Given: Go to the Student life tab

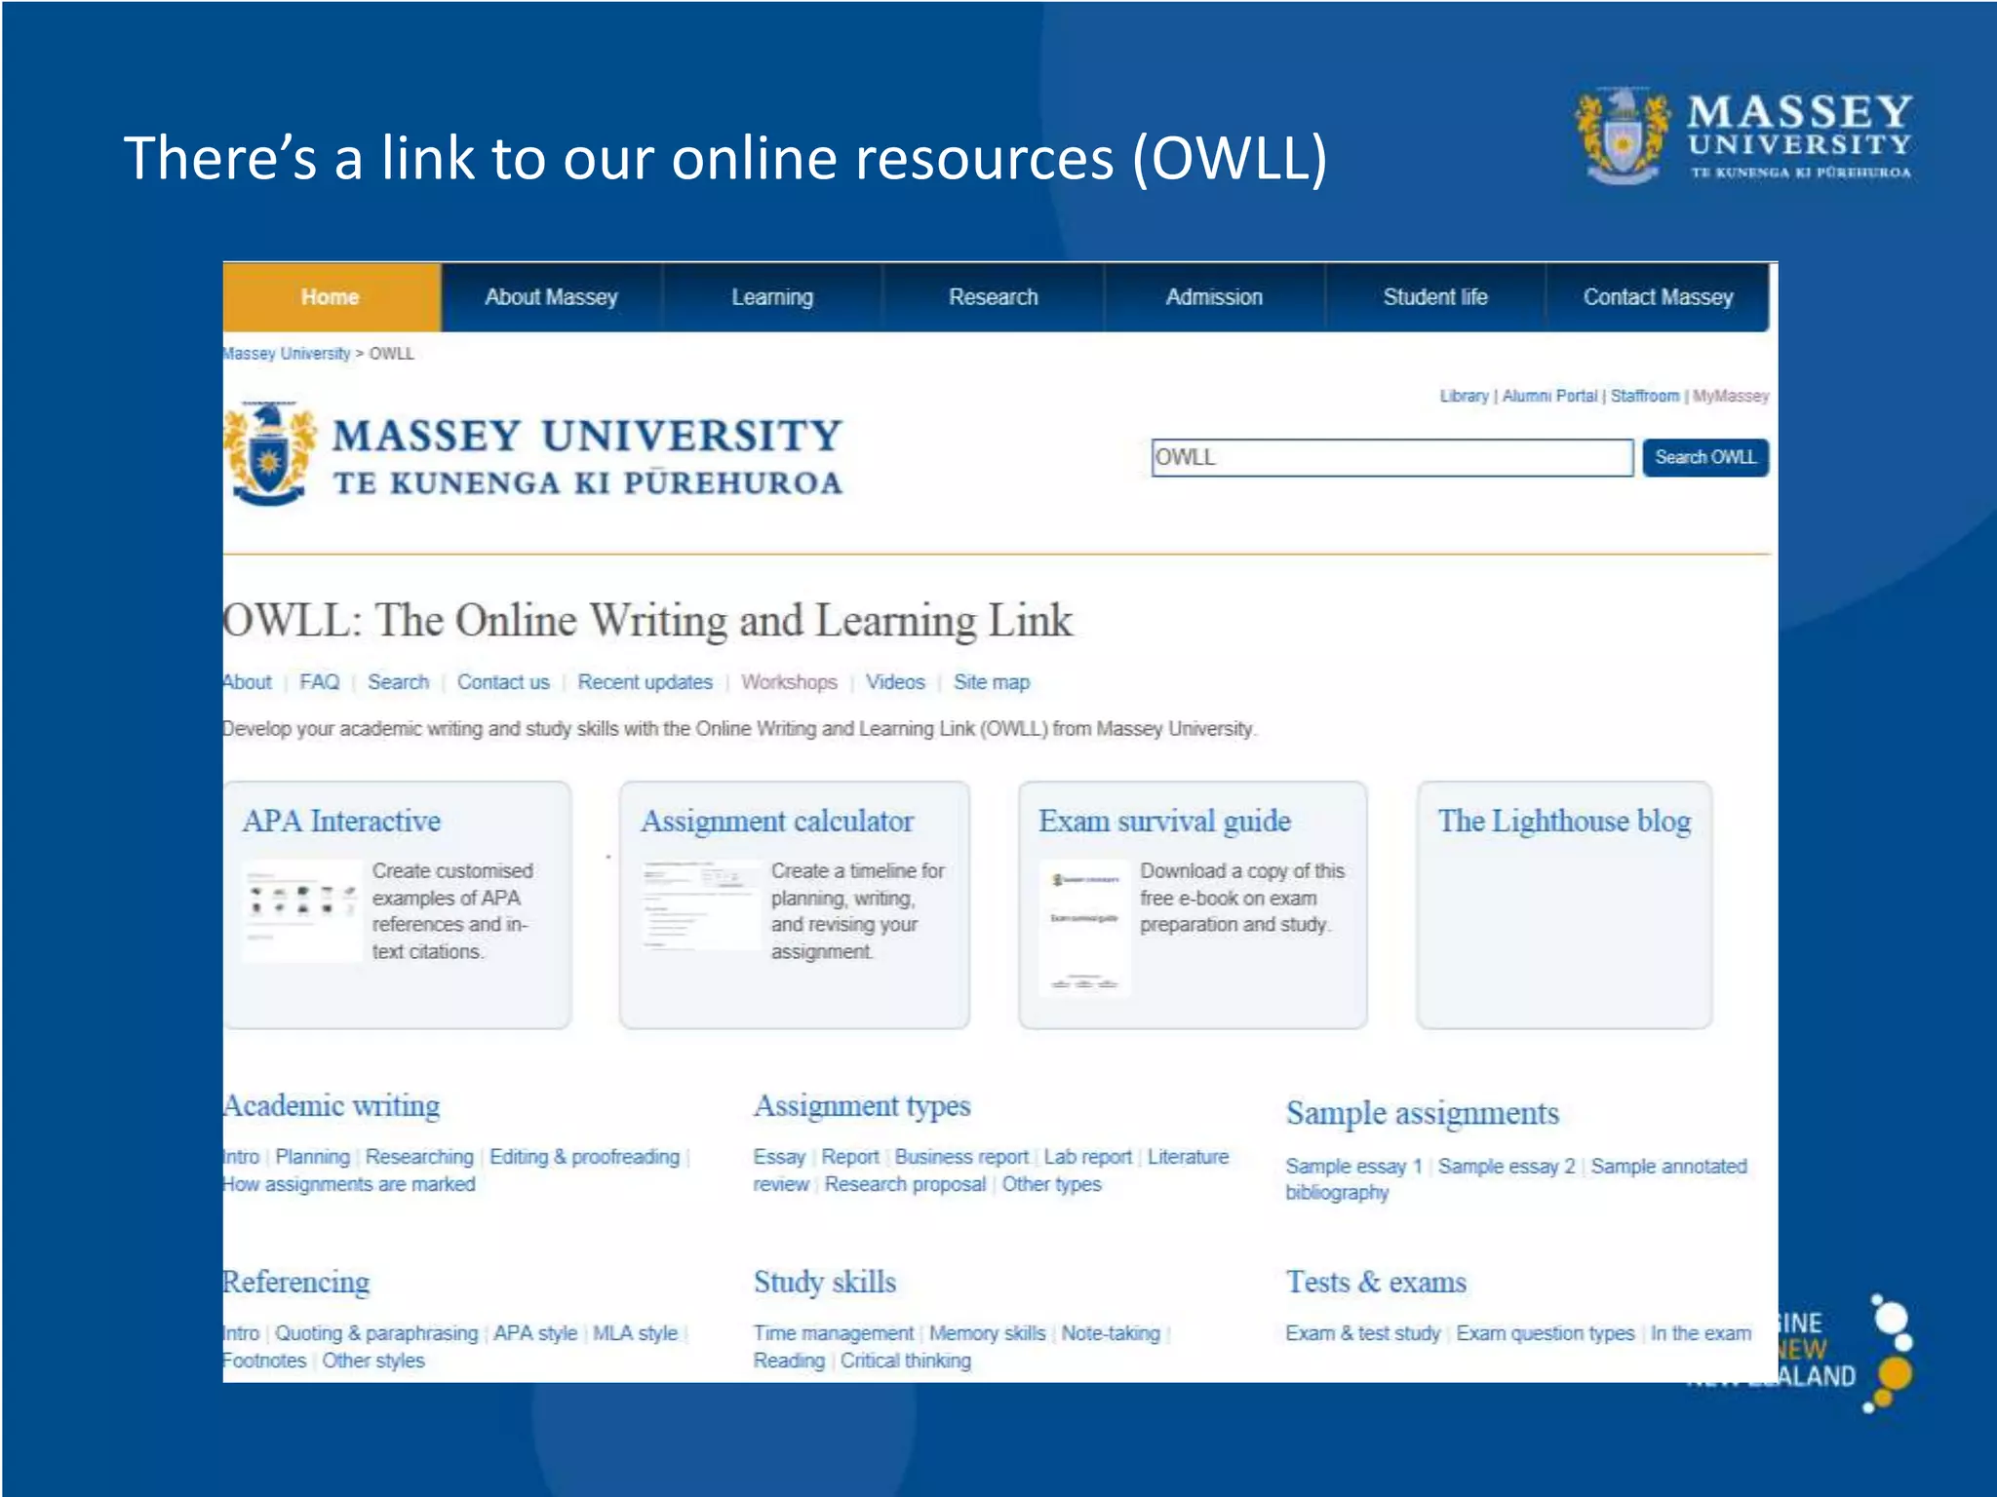Looking at the screenshot, I should [1434, 297].
